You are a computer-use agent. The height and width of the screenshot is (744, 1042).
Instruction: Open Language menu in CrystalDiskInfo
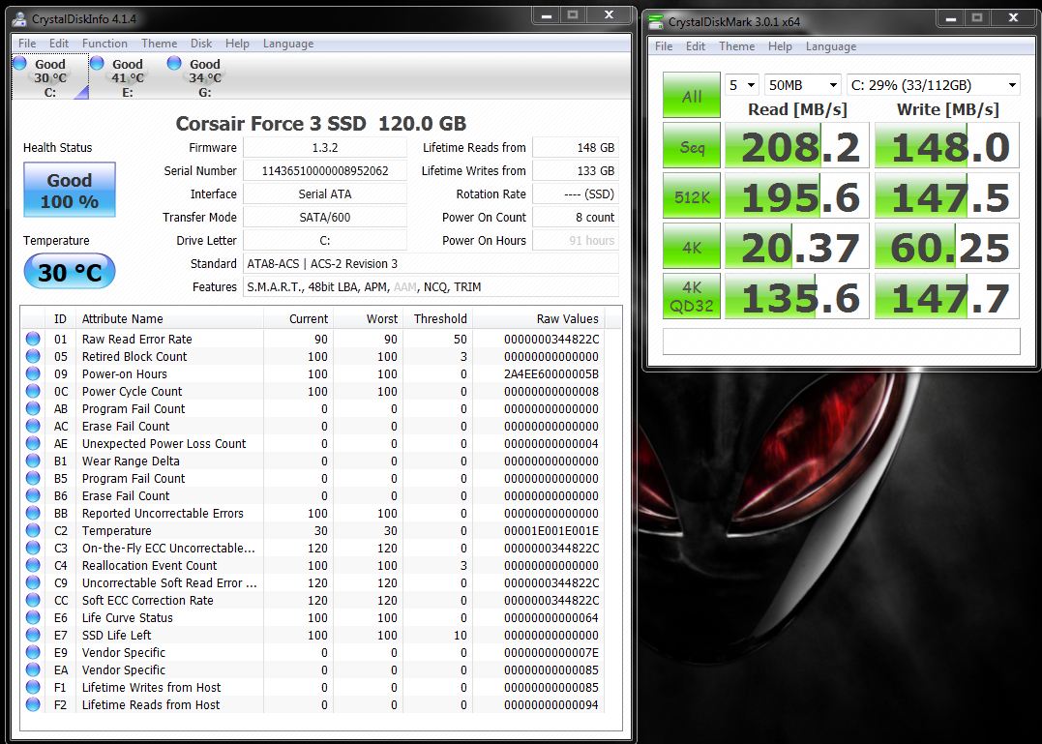pyautogui.click(x=287, y=44)
